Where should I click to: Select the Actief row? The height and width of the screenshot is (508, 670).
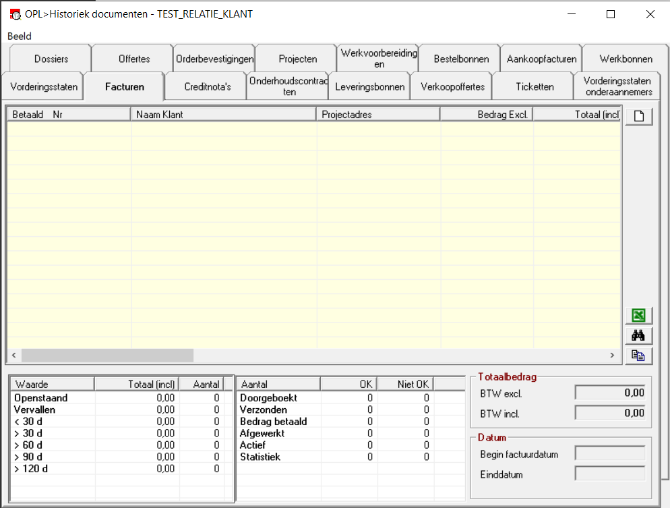pos(351,445)
